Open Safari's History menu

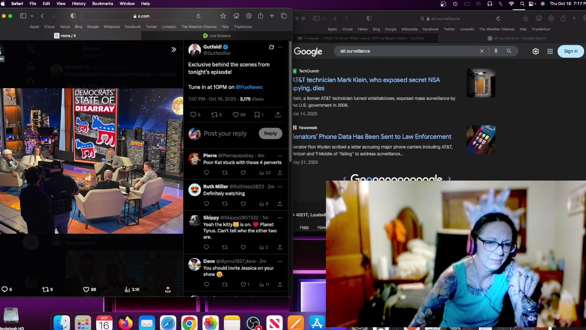click(x=79, y=4)
